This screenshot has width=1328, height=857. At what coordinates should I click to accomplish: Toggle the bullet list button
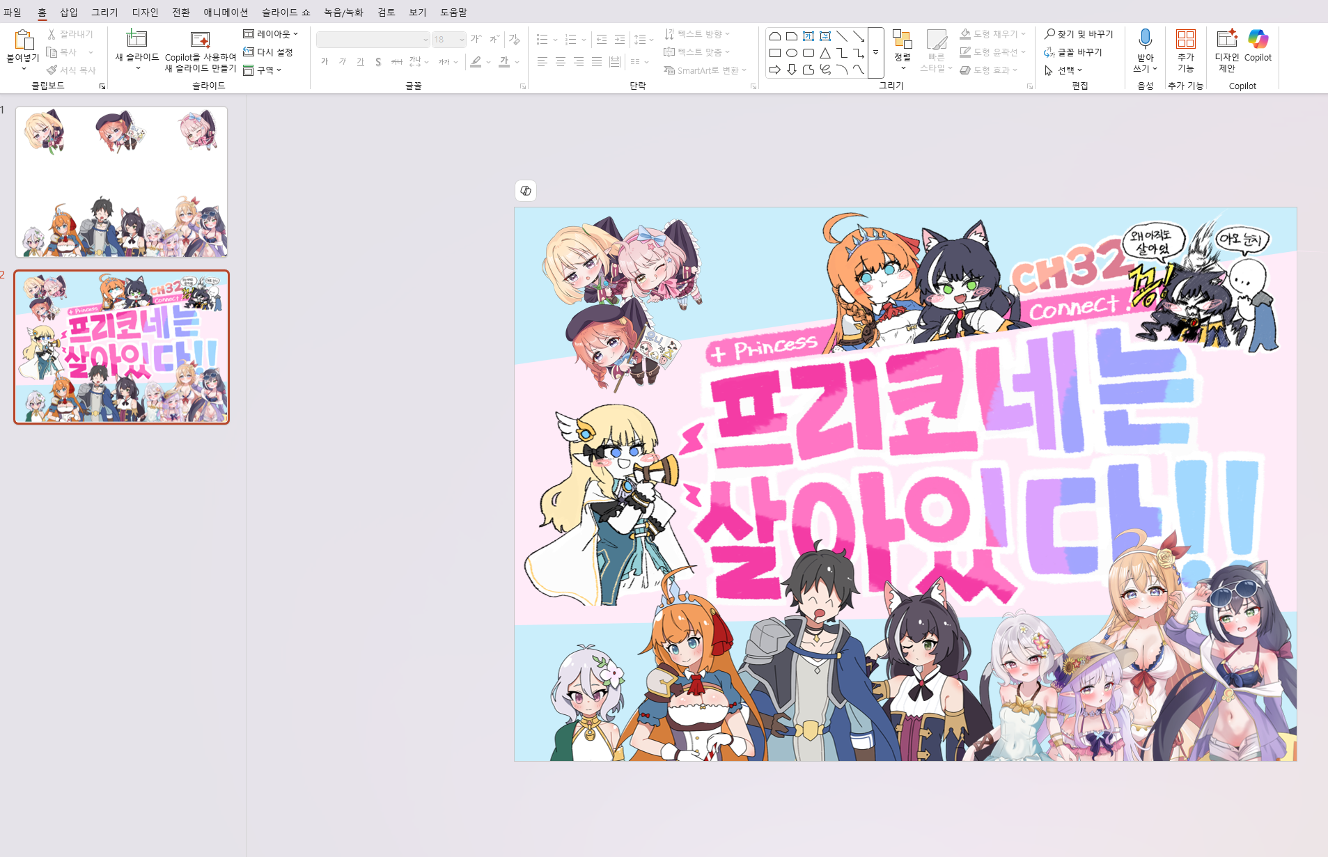[x=542, y=40]
